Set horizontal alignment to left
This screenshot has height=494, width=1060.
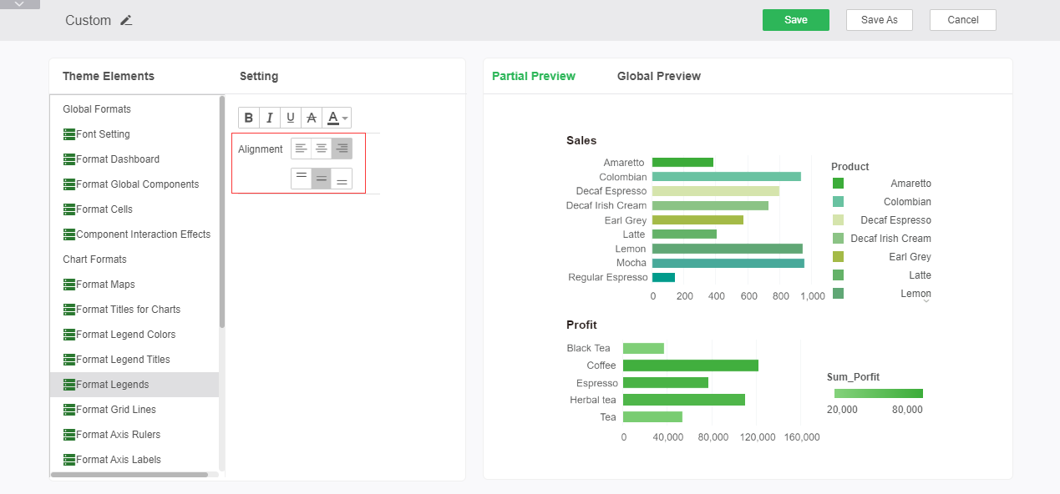[301, 149]
